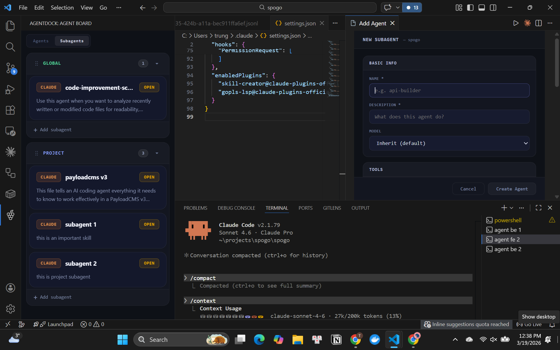
Task: Open the AgentDock grape icon in the sidebar
Action: click(10, 215)
